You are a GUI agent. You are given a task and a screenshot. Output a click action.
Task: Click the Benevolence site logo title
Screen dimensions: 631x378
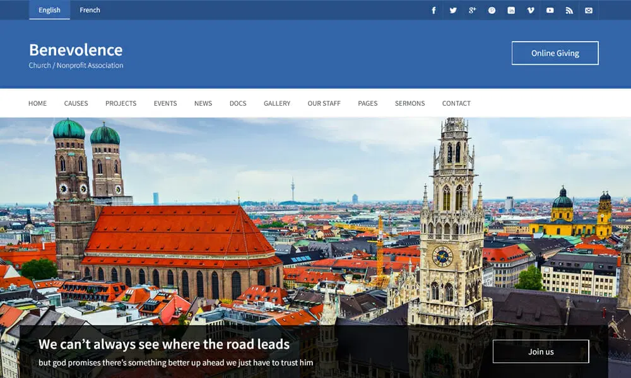(x=76, y=50)
